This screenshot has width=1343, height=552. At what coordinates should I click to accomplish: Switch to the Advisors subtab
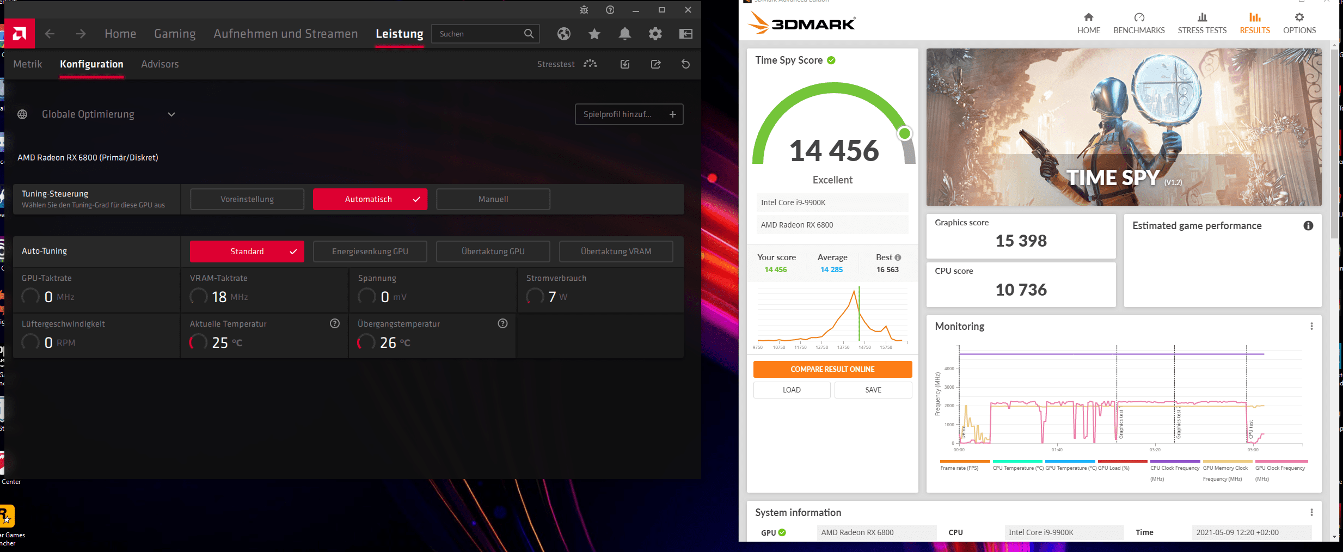click(160, 64)
